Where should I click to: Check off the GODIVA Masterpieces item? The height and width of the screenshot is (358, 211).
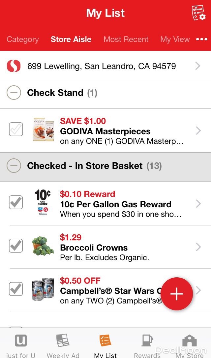(x=16, y=130)
